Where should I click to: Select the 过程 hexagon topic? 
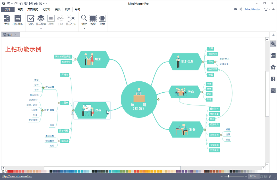[92, 110]
